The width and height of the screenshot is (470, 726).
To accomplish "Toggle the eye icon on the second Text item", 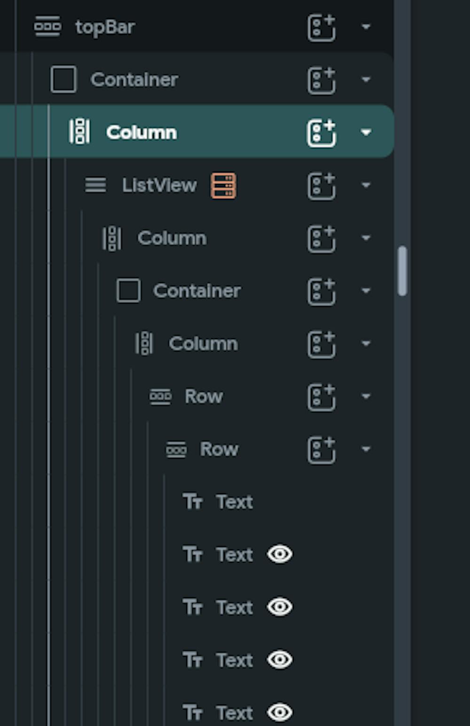I will click(280, 554).
